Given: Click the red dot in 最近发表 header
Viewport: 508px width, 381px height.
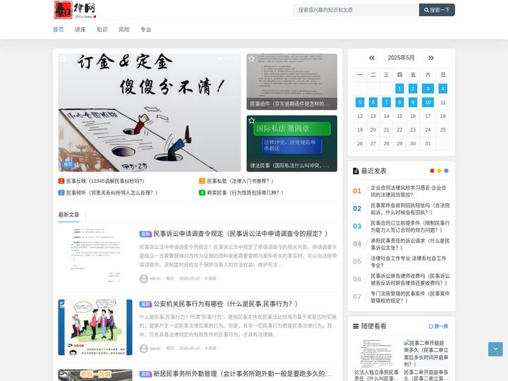Looking at the screenshot, I should (432, 171).
